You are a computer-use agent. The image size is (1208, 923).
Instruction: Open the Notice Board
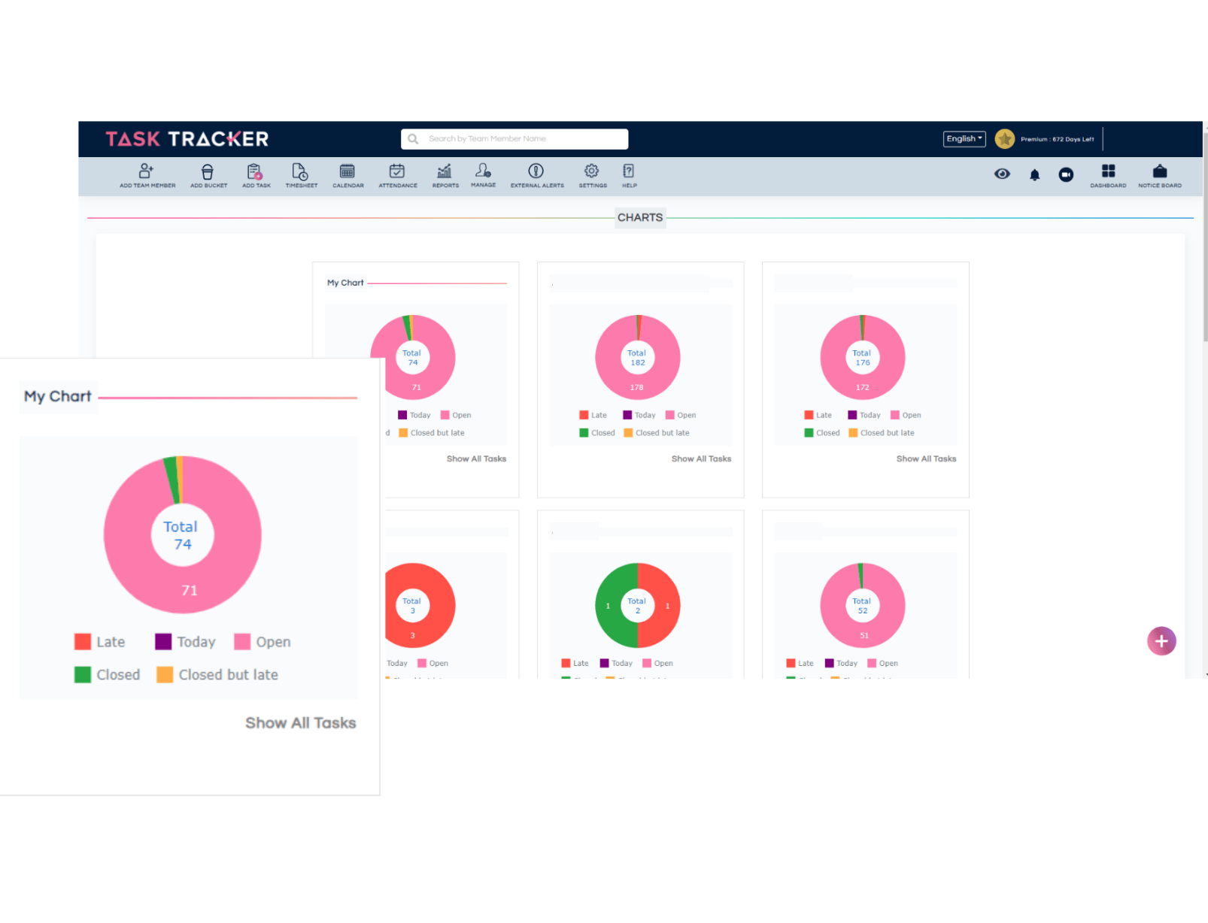click(x=1159, y=176)
